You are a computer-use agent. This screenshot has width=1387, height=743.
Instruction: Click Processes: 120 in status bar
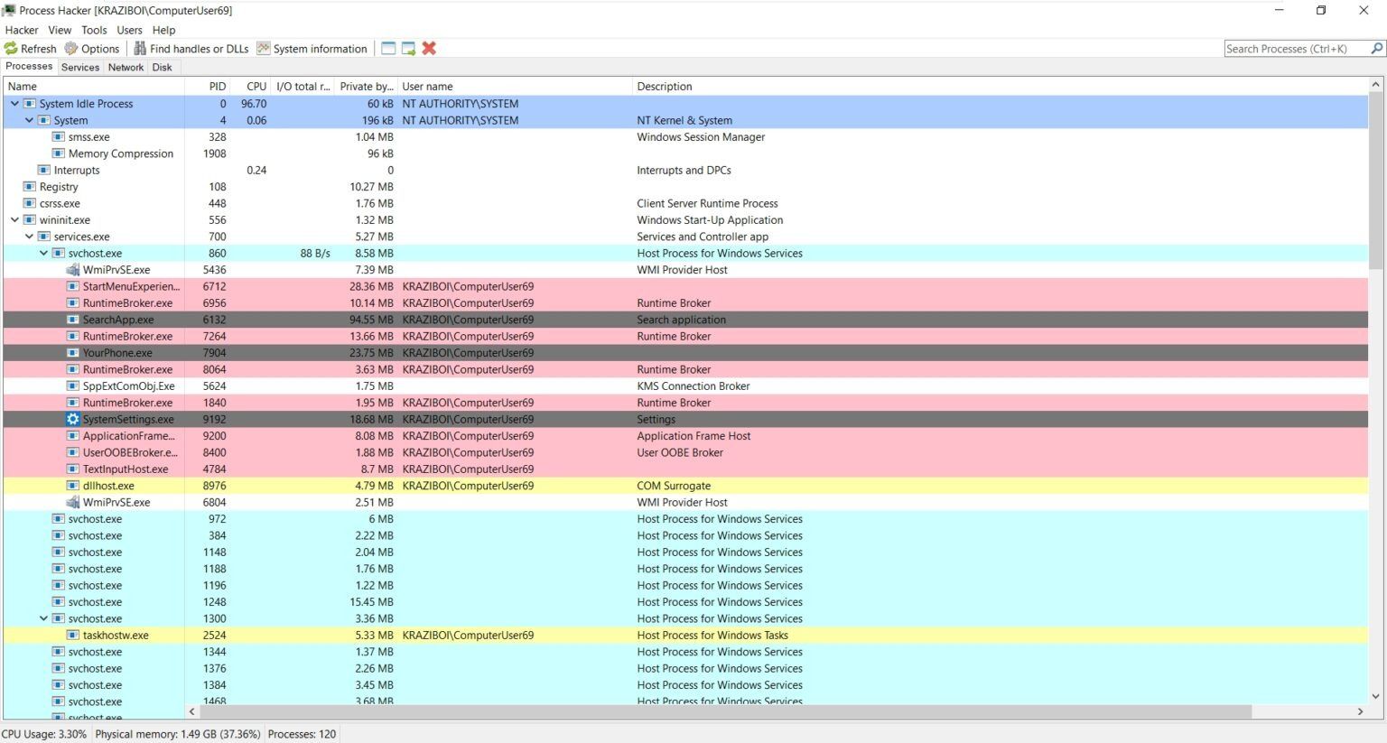[x=303, y=734]
